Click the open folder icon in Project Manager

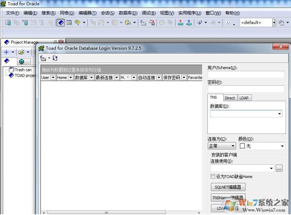pos(20,51)
